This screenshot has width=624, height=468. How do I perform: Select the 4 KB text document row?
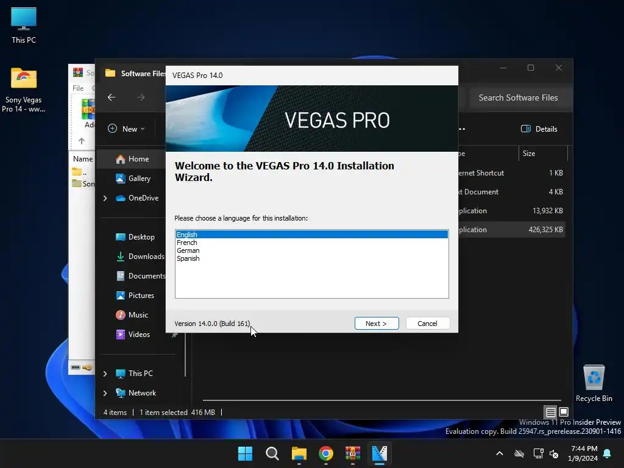pyautogui.click(x=511, y=192)
